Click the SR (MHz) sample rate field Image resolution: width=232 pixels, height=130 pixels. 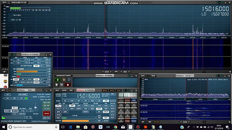pyautogui.click(x=23, y=111)
